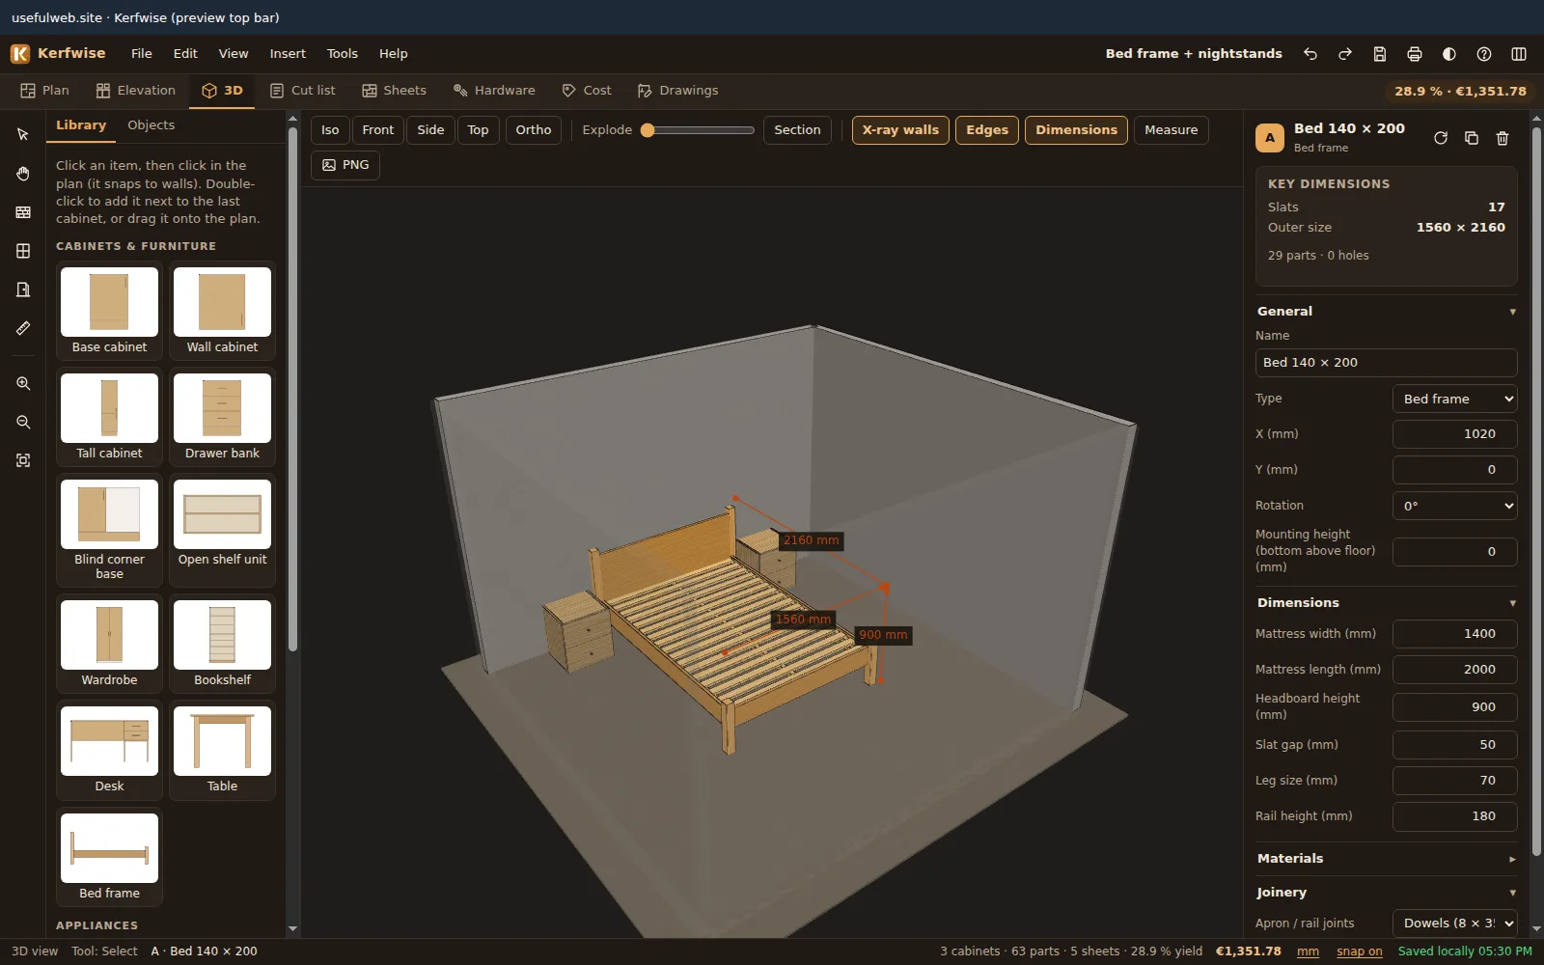The height and width of the screenshot is (965, 1544).
Task: Zoom out with the magnifier minus icon
Action: point(23,422)
